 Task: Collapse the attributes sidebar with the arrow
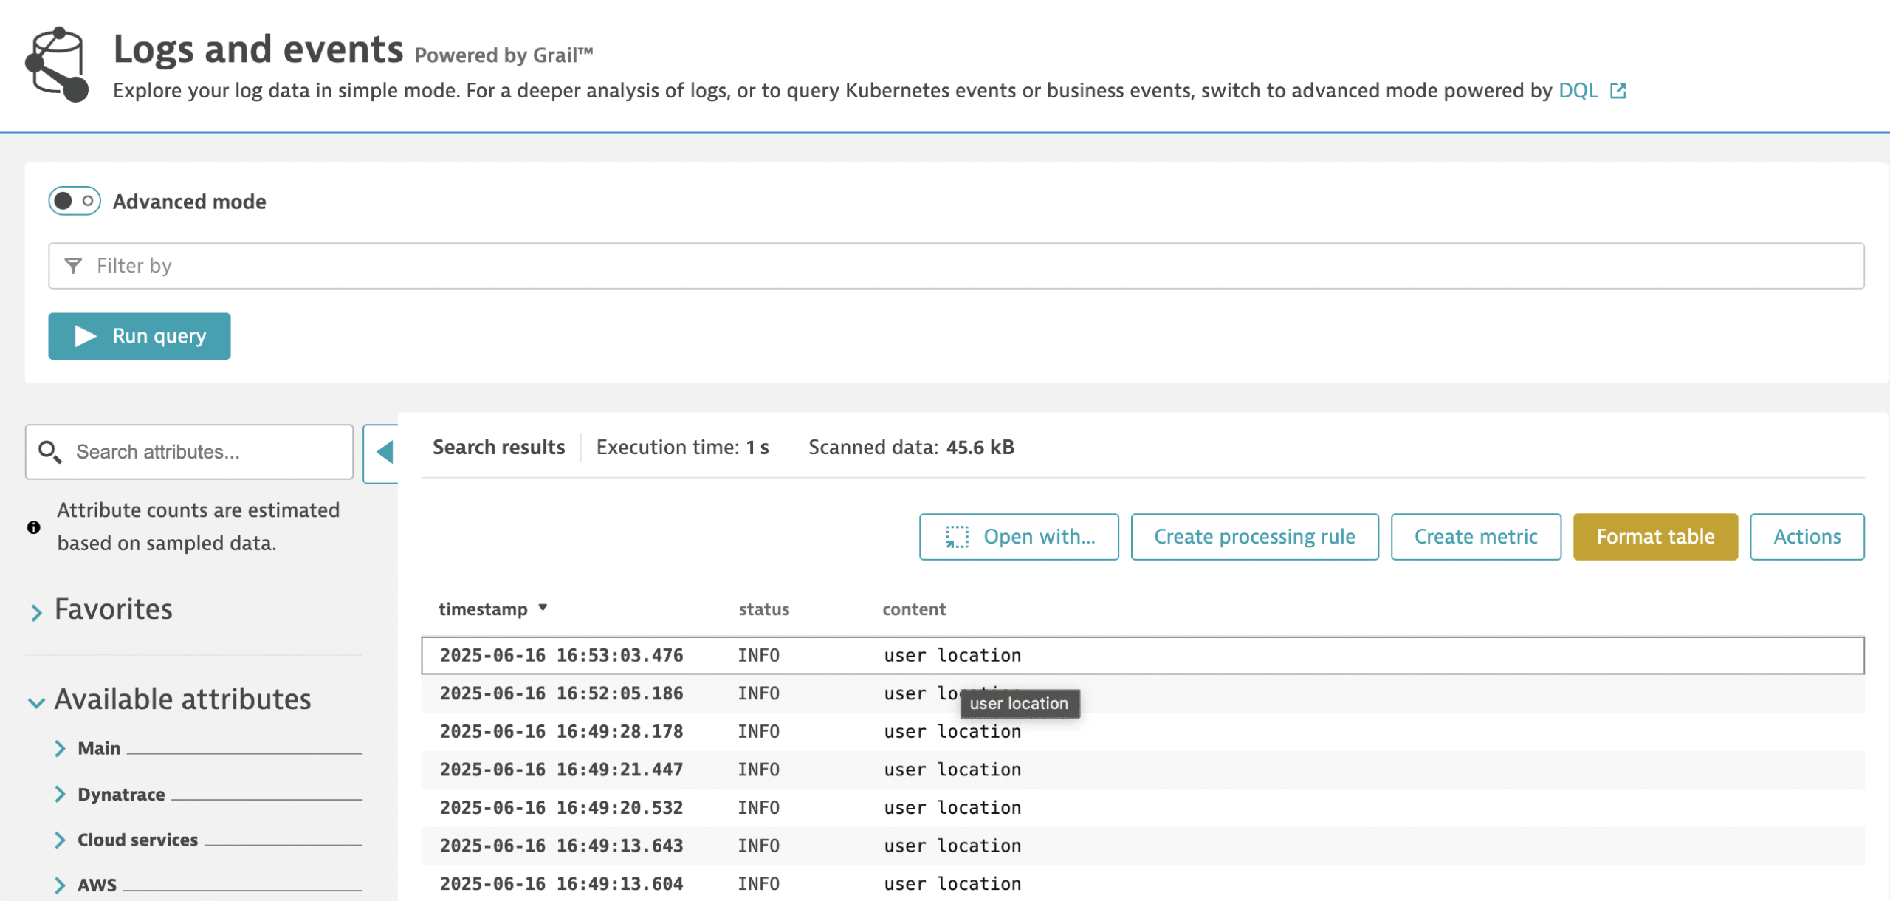381,453
